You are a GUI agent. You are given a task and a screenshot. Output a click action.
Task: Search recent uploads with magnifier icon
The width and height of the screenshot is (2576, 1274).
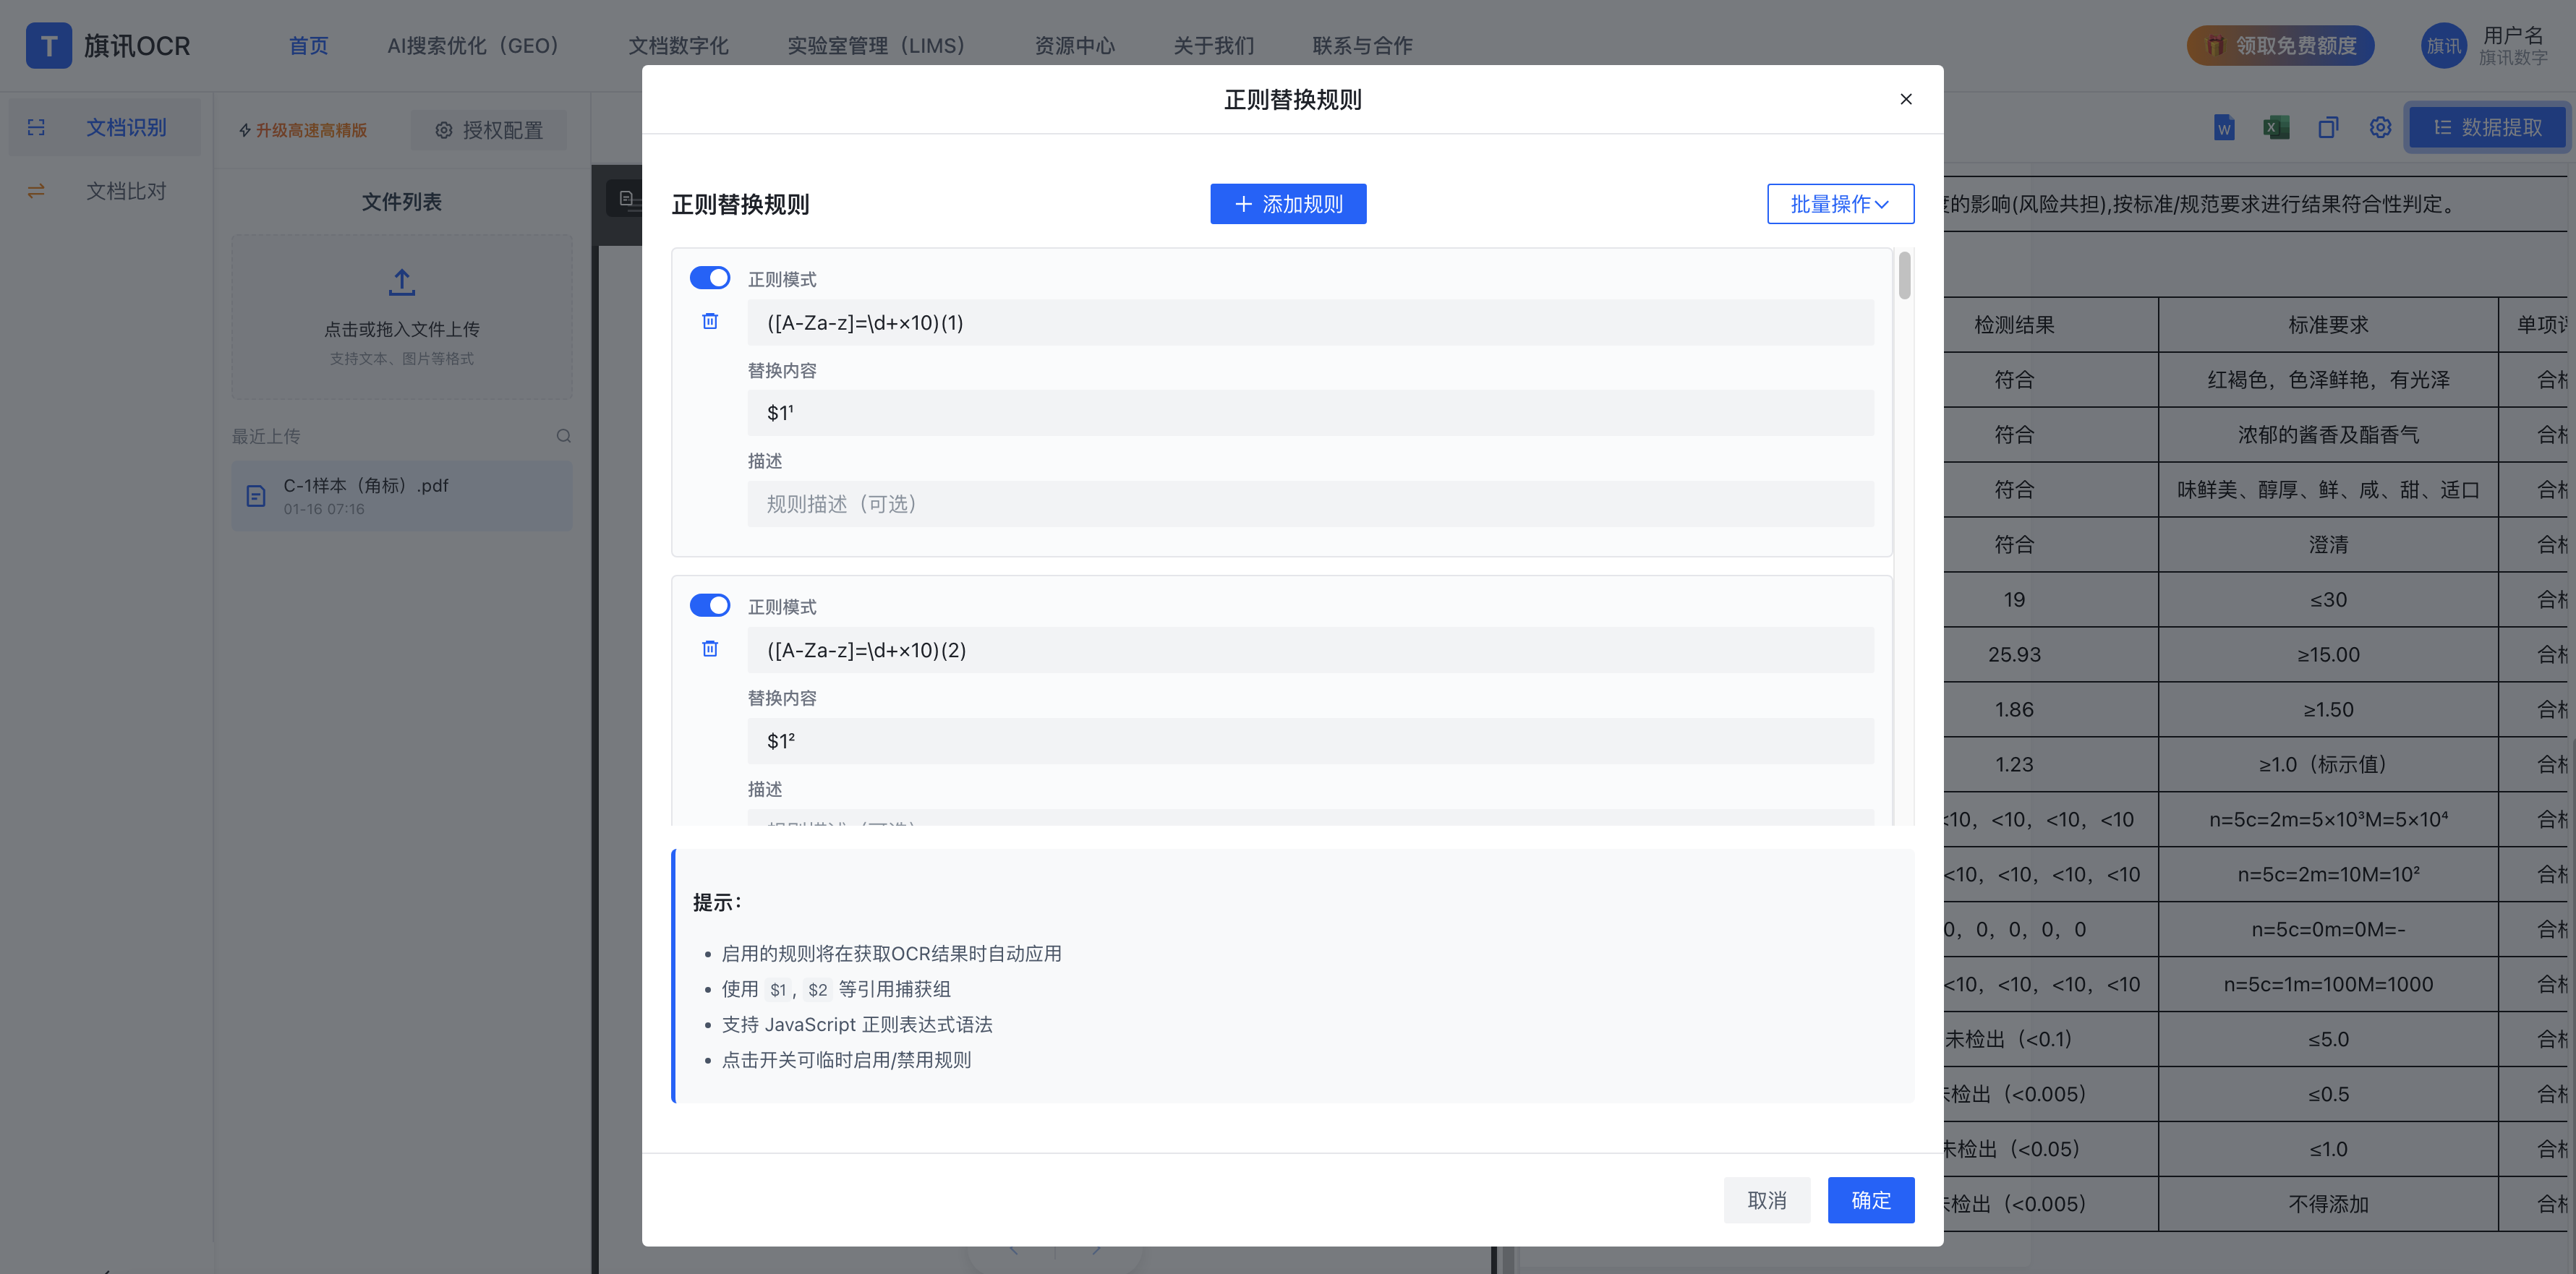tap(564, 436)
